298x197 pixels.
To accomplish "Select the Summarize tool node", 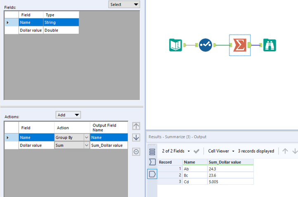I will [240, 45].
